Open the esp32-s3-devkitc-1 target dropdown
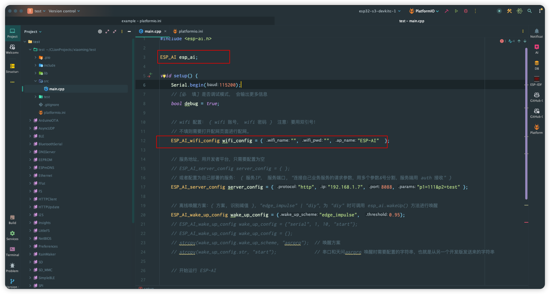Screen dimensions: 550x294 [x=379, y=11]
